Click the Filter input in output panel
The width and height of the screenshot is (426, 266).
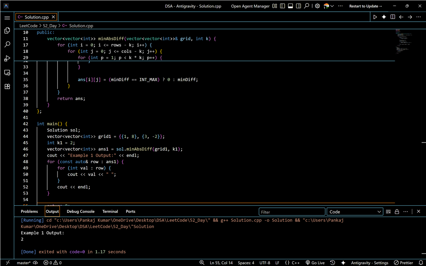click(292, 212)
